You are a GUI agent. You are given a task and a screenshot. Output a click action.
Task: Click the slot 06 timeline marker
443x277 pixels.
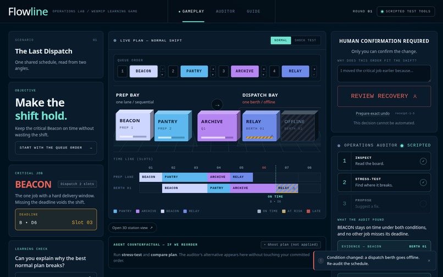tap(264, 168)
